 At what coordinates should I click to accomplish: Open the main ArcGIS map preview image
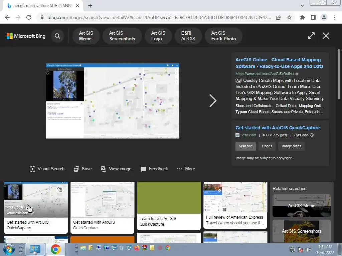[113, 101]
